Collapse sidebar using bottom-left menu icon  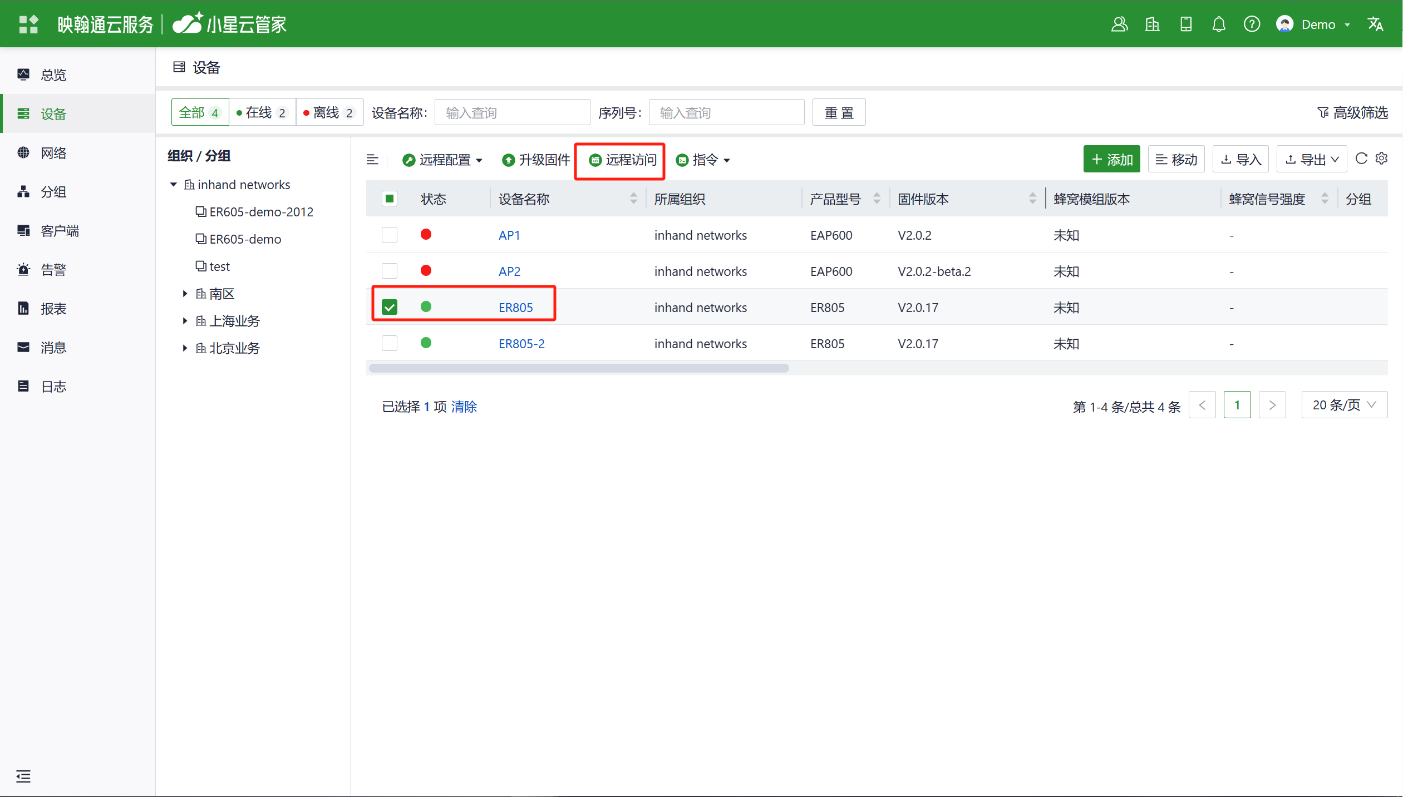click(x=23, y=776)
